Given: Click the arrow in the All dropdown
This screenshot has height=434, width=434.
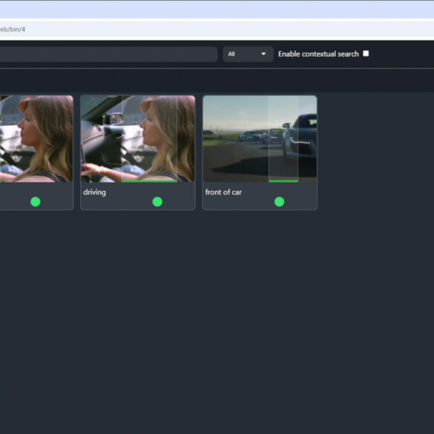Looking at the screenshot, I should [x=263, y=54].
